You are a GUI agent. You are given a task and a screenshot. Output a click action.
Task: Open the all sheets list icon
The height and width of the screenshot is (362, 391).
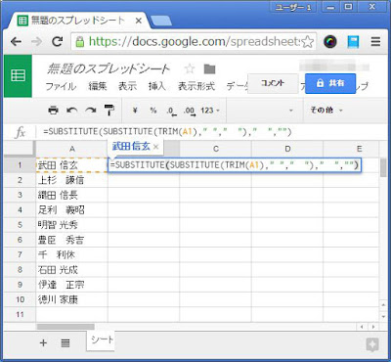click(x=65, y=342)
